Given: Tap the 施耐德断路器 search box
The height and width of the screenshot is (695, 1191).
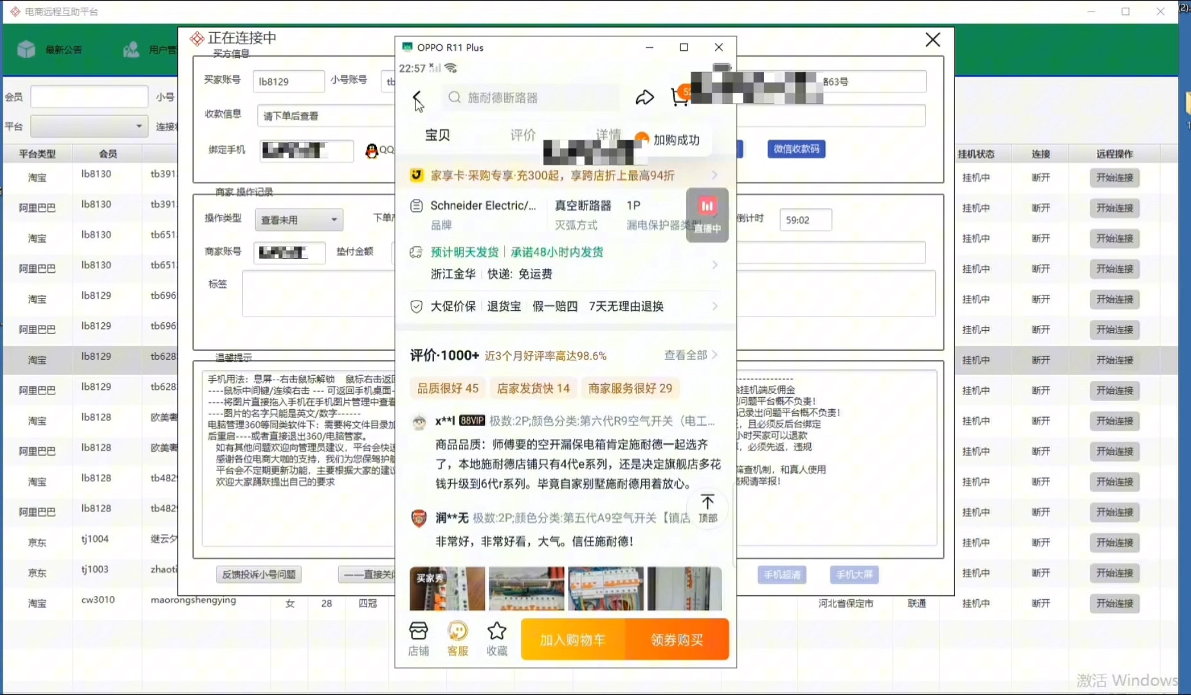Looking at the screenshot, I should tap(531, 98).
